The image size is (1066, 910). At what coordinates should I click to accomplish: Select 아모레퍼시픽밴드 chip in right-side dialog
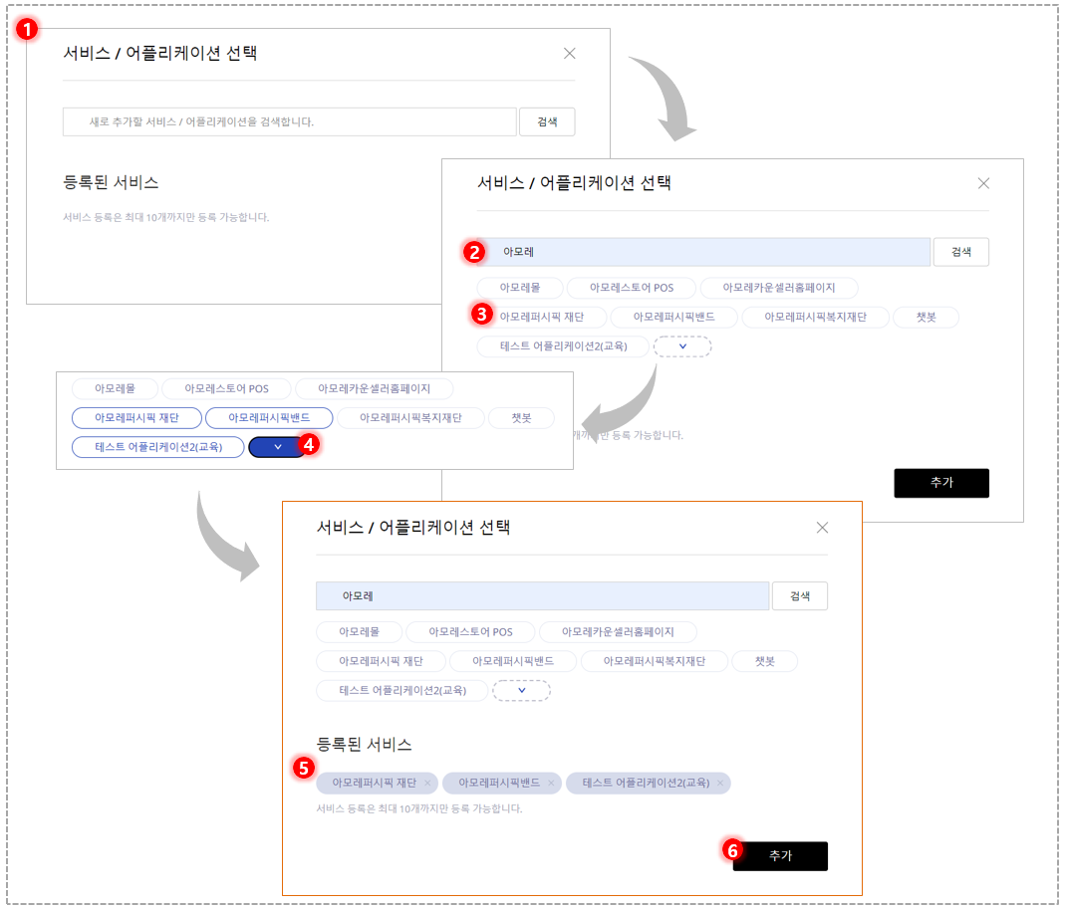coord(673,318)
